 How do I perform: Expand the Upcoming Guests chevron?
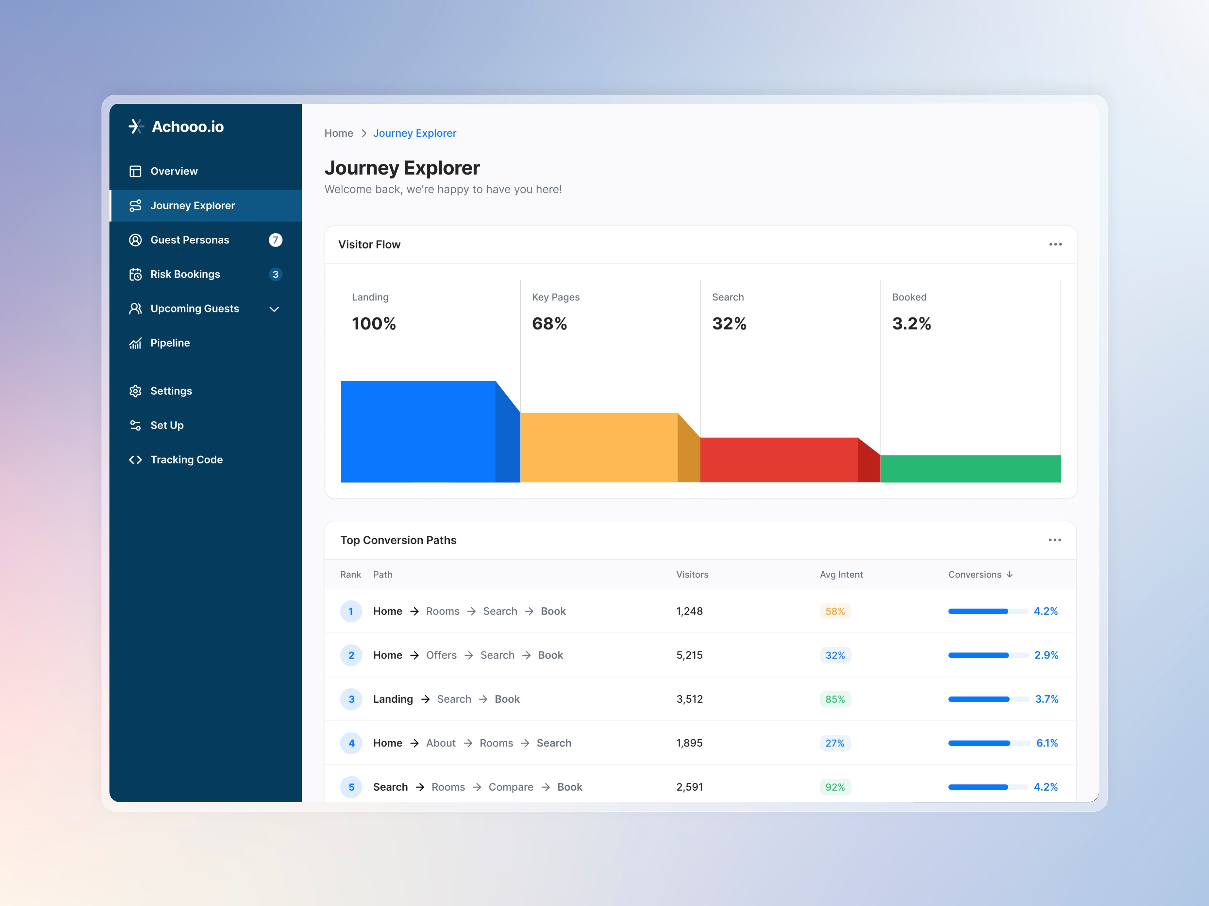[274, 309]
